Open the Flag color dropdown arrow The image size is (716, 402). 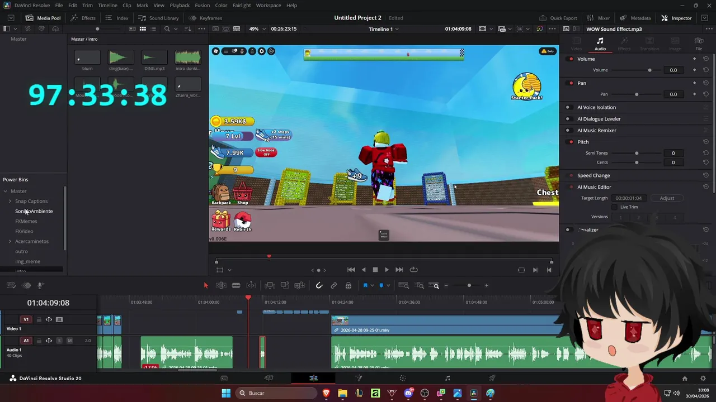[x=372, y=285]
